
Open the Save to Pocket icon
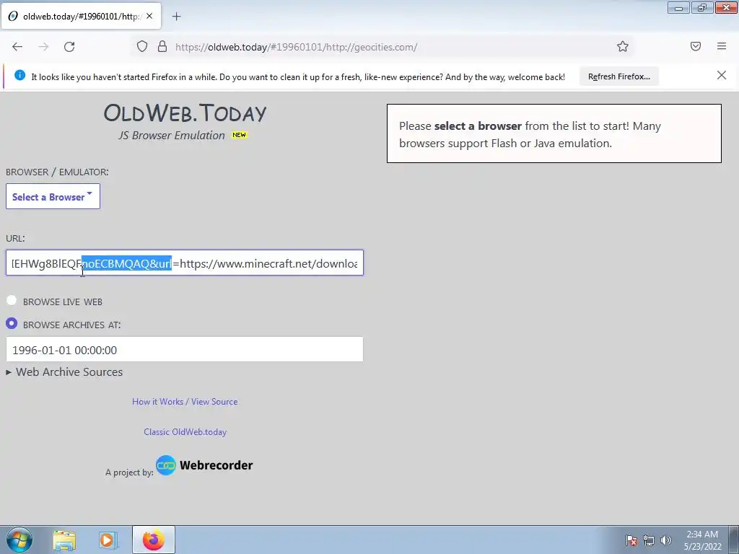(696, 46)
